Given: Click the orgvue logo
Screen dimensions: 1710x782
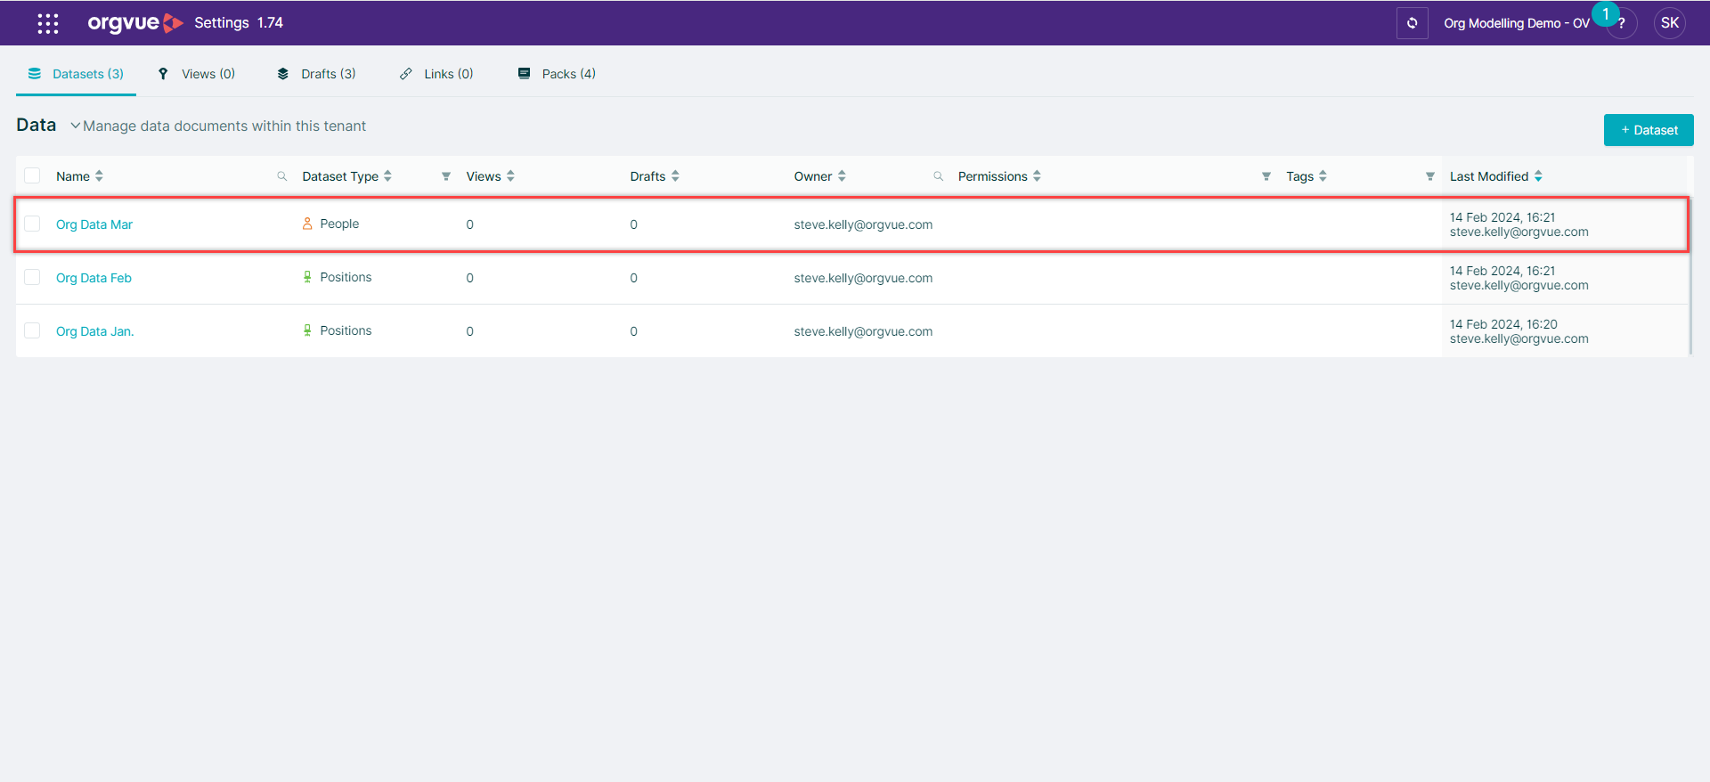Looking at the screenshot, I should click(135, 23).
